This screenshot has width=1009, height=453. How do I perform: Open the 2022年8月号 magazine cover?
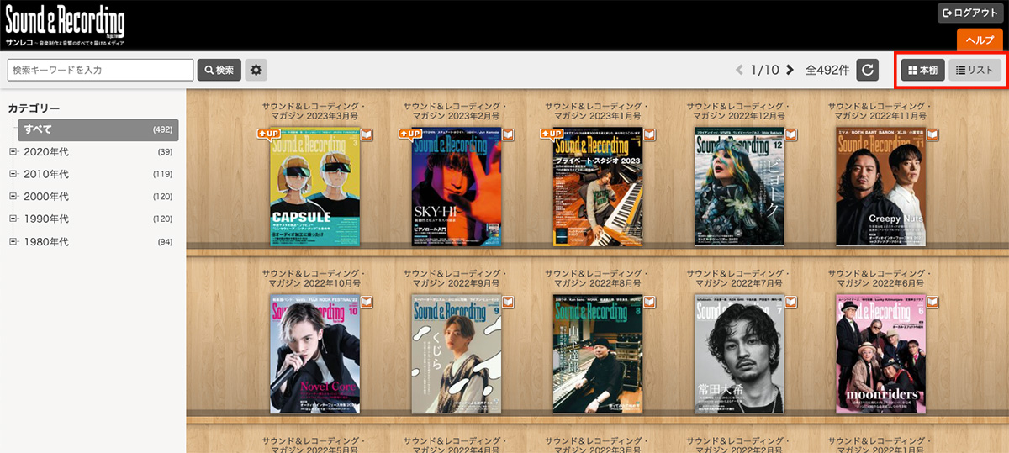tap(598, 356)
